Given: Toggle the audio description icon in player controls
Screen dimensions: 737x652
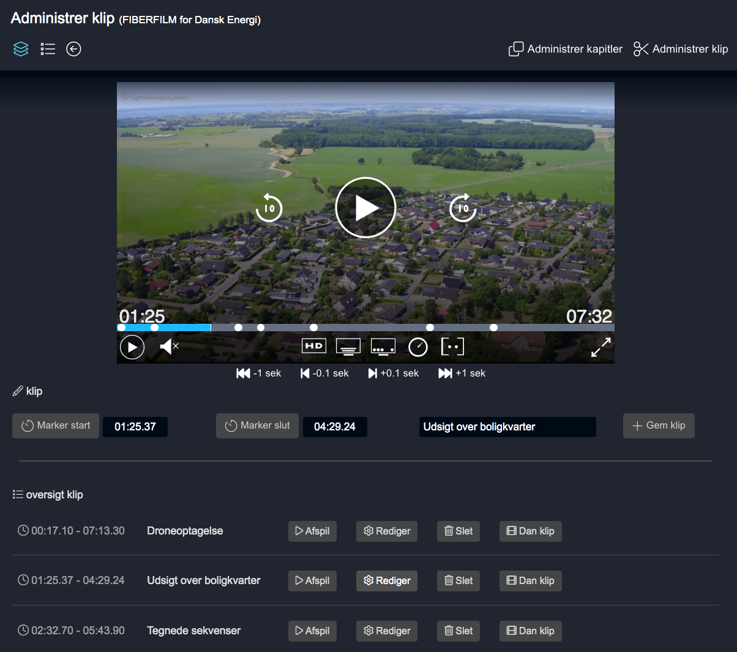Looking at the screenshot, I should pyautogui.click(x=383, y=346).
